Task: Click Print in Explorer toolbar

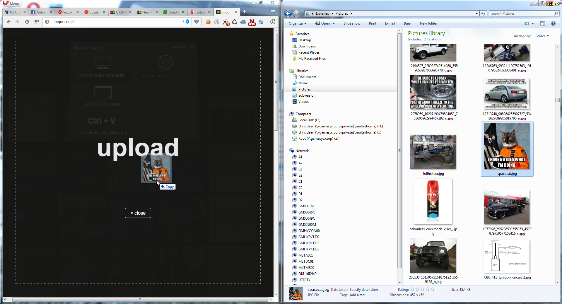Action: tap(373, 23)
